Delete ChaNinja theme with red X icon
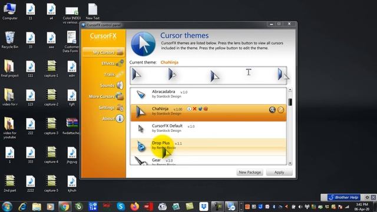The height and width of the screenshot is (212, 377). point(194,109)
